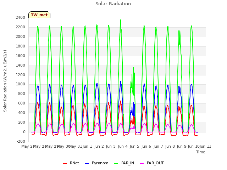Image resolution: width=227 pixels, height=170 pixels.
Task: Click the PAR_OUT magenta legend swatch
Action: 142,164
